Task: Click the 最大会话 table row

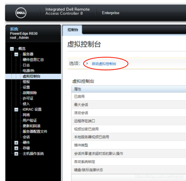Action: 129,105
